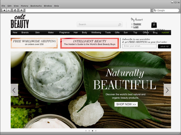Click the browser forward arrow button
Viewport: 181px width, 135px height.
tap(9, 10)
